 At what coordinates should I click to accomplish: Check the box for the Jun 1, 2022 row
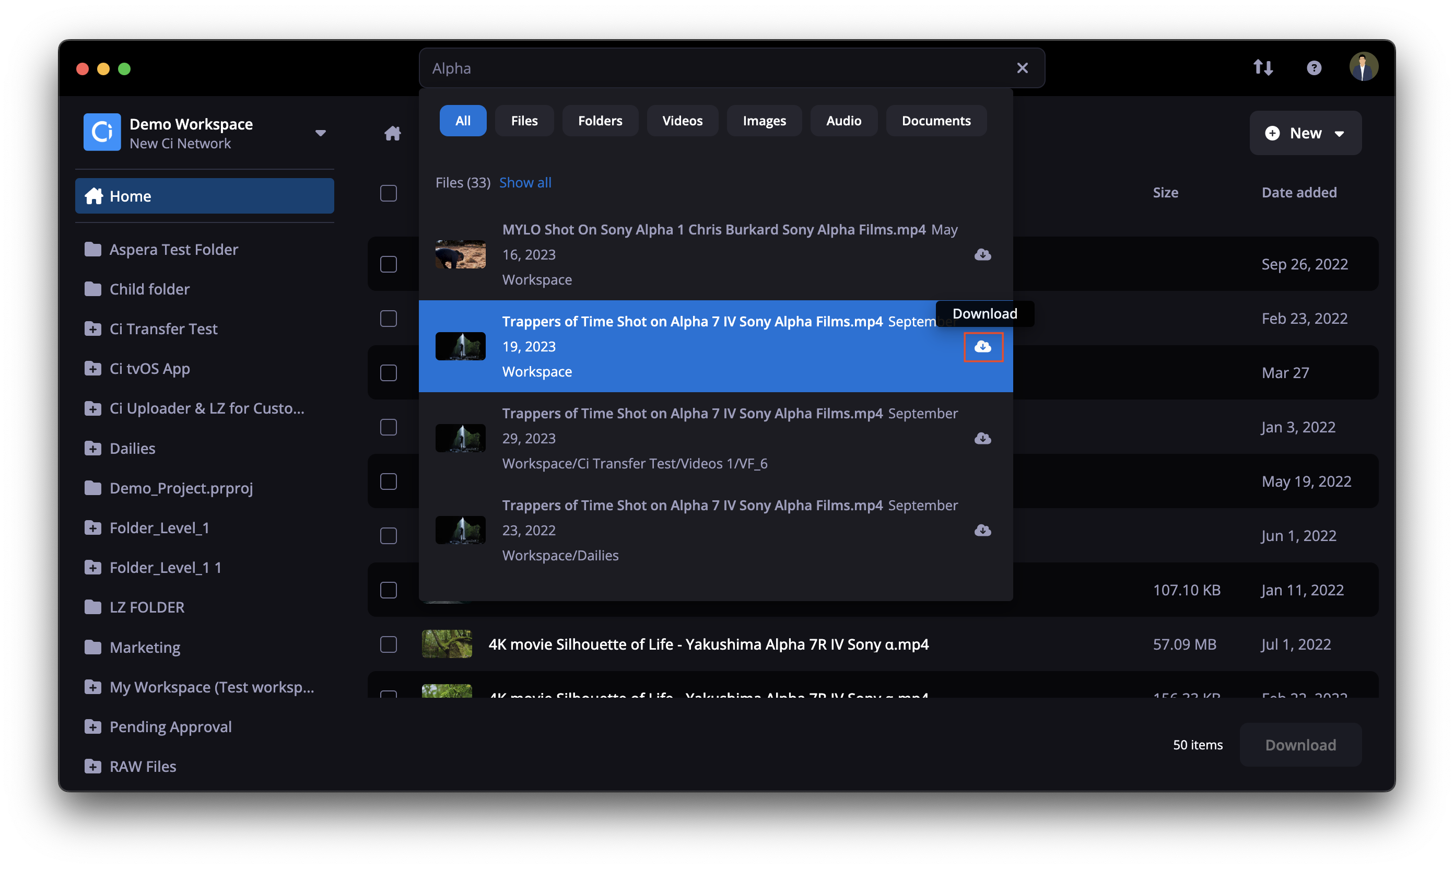pos(388,536)
